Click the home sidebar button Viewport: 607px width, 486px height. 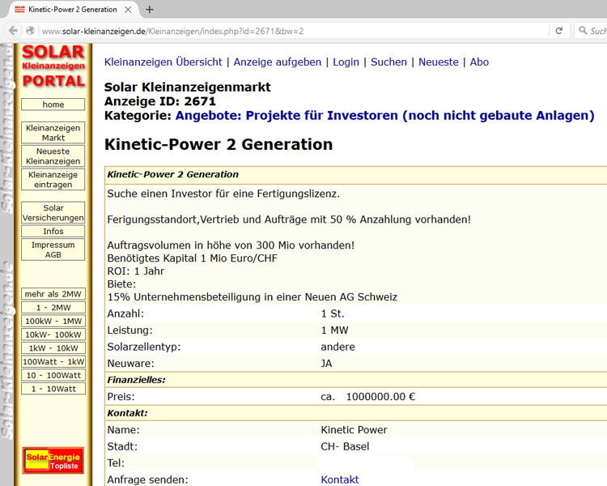pos(53,104)
